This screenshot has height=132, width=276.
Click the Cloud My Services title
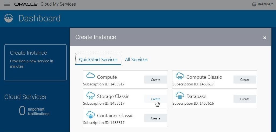[58, 4]
